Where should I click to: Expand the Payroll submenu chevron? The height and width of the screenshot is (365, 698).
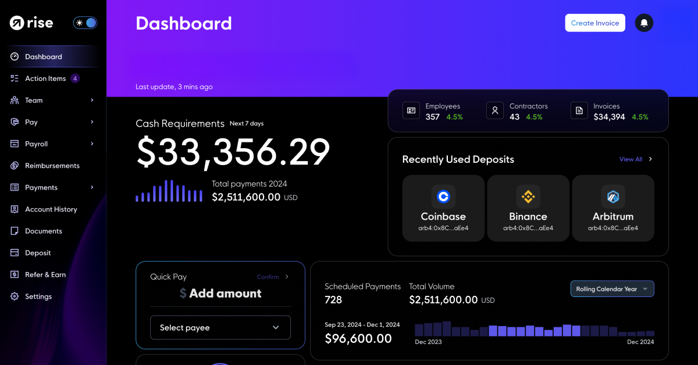pyautogui.click(x=92, y=144)
